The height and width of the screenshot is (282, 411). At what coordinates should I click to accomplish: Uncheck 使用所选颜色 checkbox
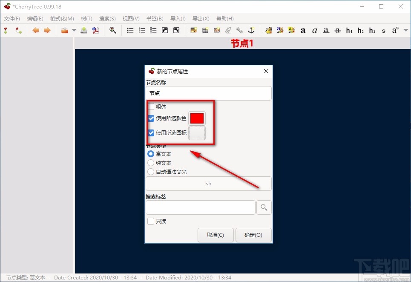(151, 118)
